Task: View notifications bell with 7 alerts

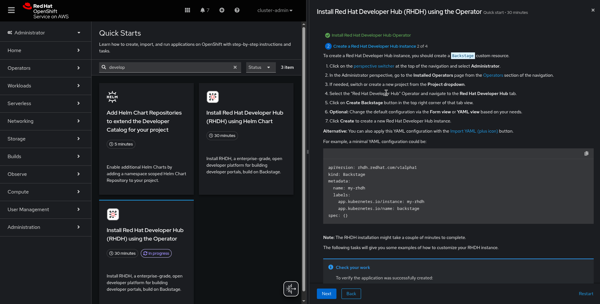Action: 205,10
